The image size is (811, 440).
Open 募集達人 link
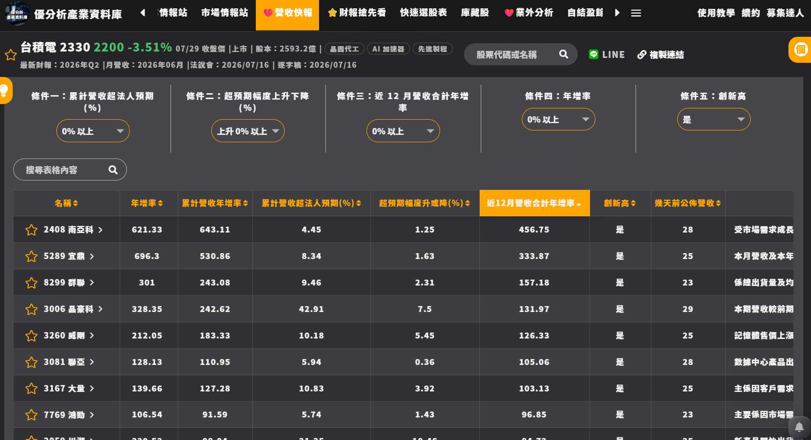pos(785,13)
